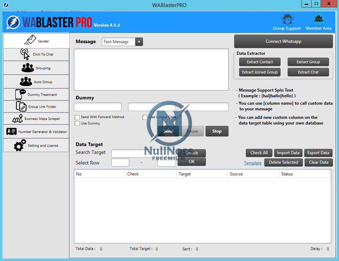The image size is (339, 261).
Task: Open Setting and License gears icon
Action: coord(20,145)
